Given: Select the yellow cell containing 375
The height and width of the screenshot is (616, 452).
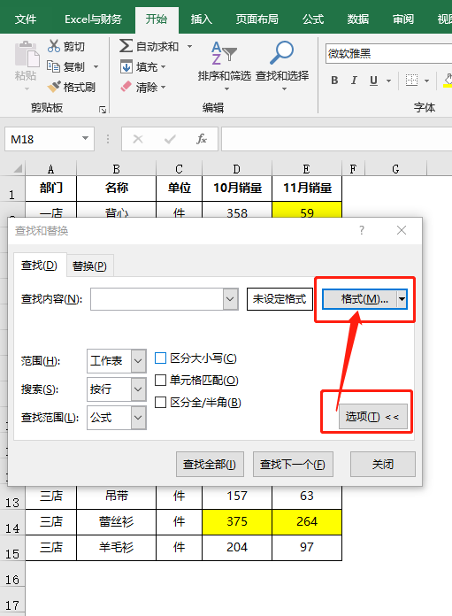Looking at the screenshot, I should click(x=237, y=521).
